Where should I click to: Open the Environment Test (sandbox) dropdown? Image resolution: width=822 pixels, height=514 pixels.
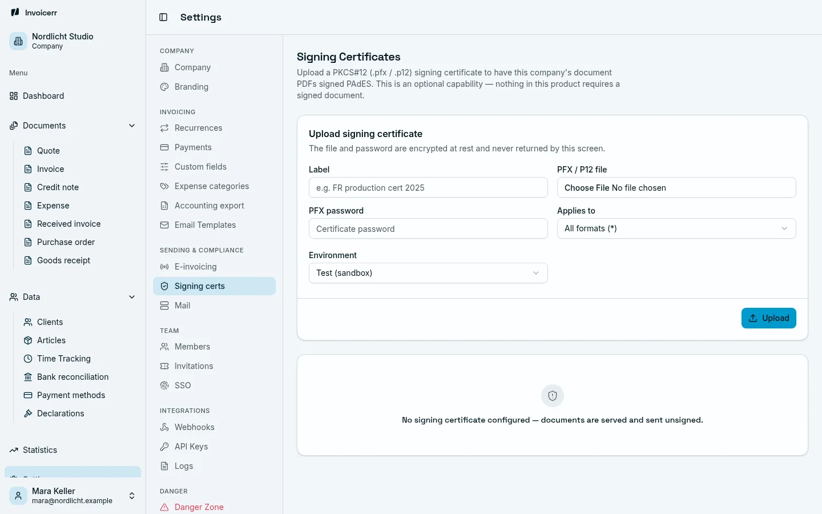(428, 273)
